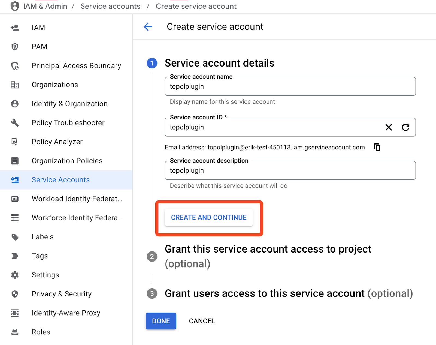Viewport: 436px width, 345px height.
Task: Expand step 3 Grant users access section
Action: click(x=289, y=293)
